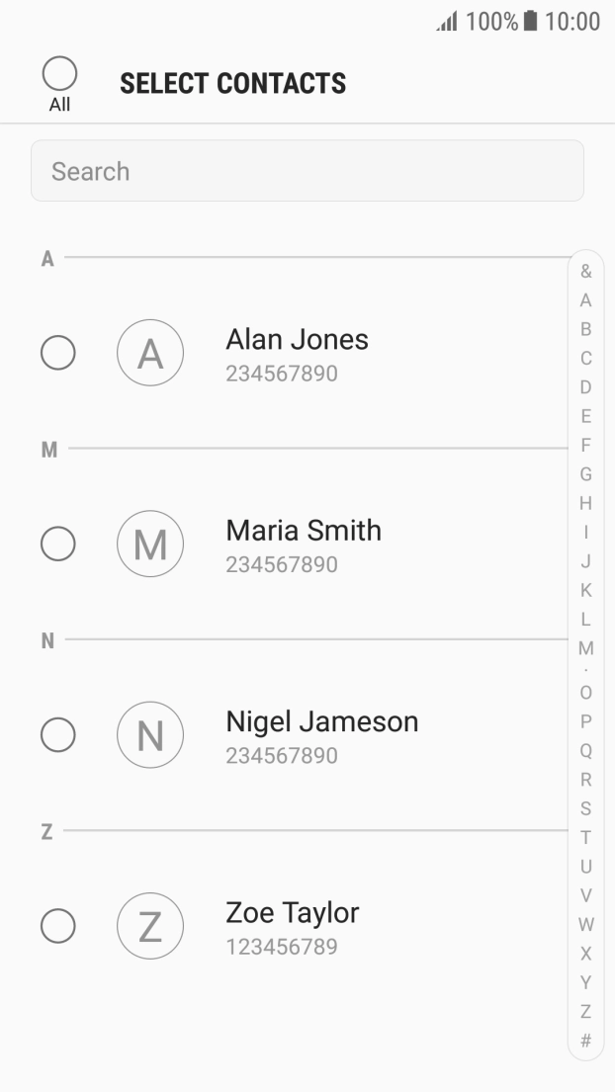Jump to letter Z in index
The width and height of the screenshot is (615, 1092).
point(586,1012)
